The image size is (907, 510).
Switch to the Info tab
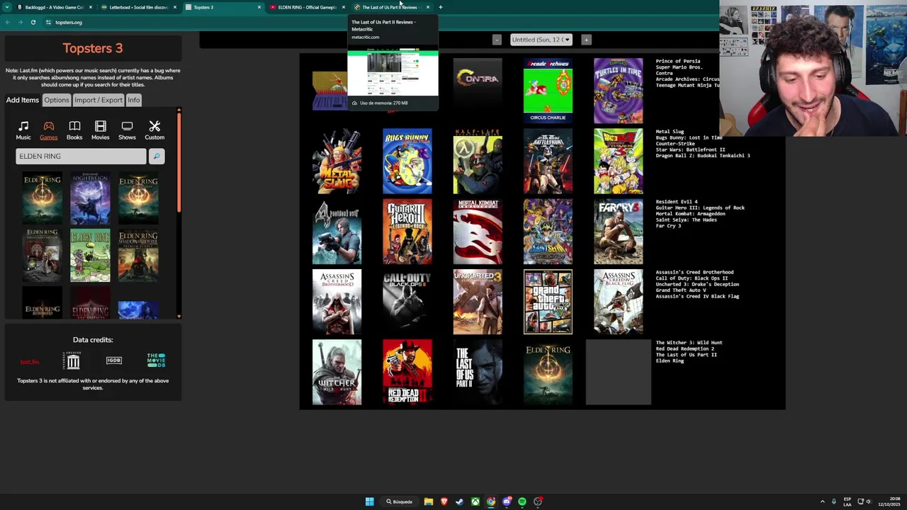pos(134,100)
